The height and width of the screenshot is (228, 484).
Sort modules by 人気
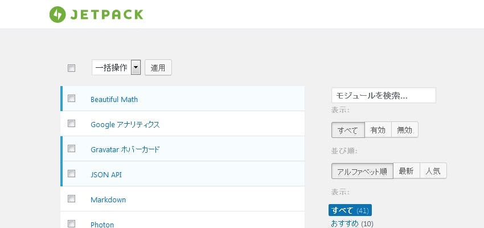pyautogui.click(x=433, y=171)
